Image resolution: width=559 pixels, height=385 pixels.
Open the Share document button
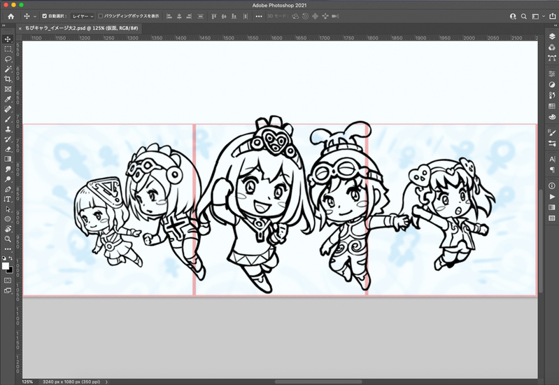553,16
